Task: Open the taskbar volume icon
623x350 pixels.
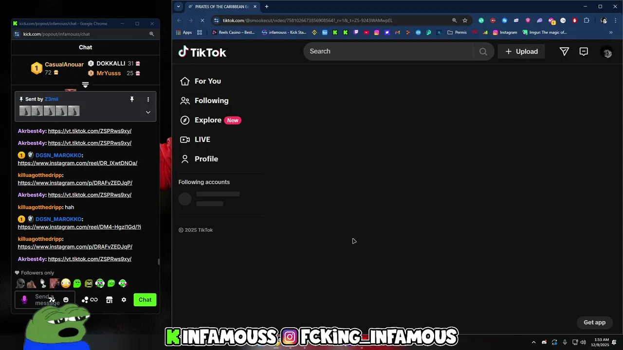Action: click(x=583, y=342)
